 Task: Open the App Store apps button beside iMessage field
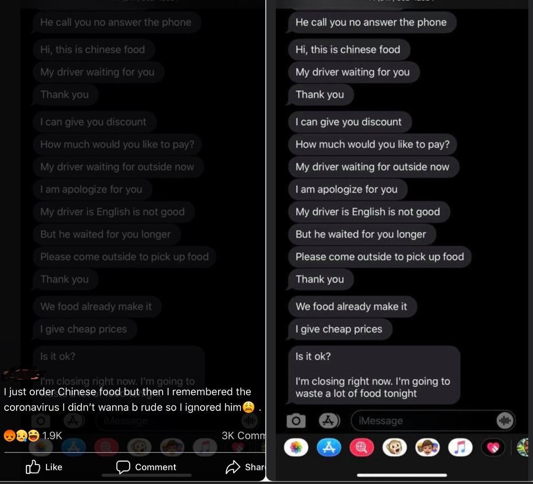tap(329, 421)
